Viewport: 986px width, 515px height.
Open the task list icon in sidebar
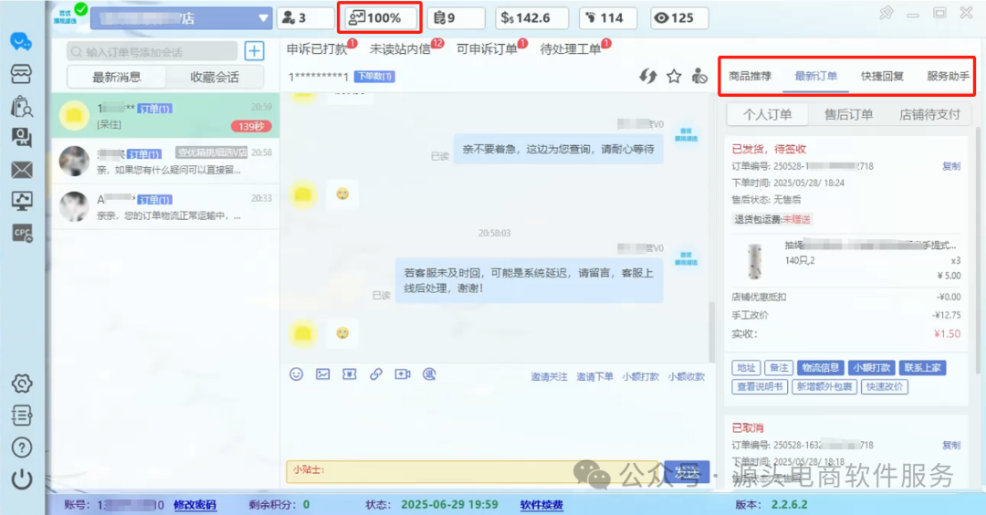[21, 415]
